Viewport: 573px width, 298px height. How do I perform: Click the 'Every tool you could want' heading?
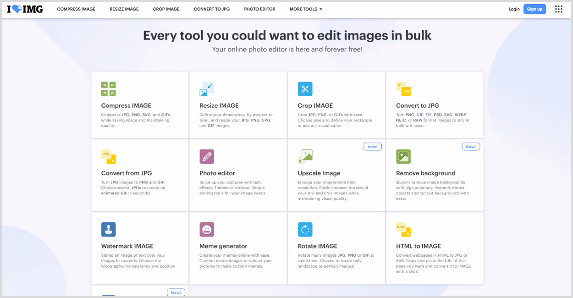pyautogui.click(x=287, y=35)
